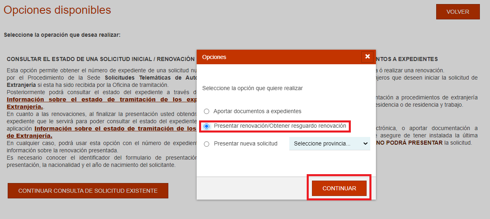
Task: Click the 'Opciones disponibles' heading
Action: click(57, 10)
